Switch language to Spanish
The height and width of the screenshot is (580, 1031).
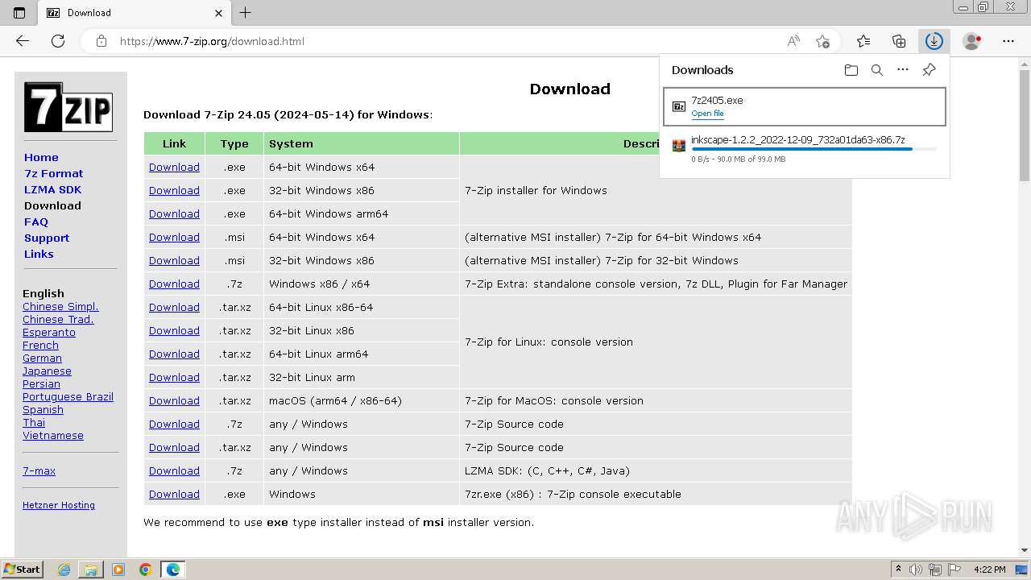43,409
